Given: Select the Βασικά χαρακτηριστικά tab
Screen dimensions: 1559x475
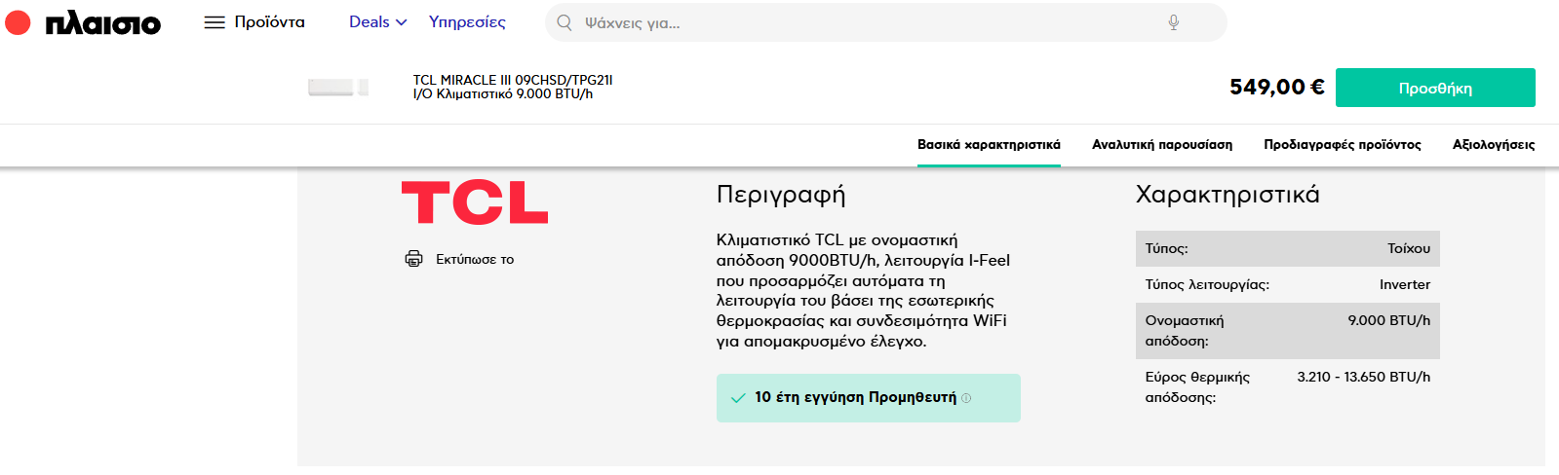Looking at the screenshot, I should coord(989,144).
